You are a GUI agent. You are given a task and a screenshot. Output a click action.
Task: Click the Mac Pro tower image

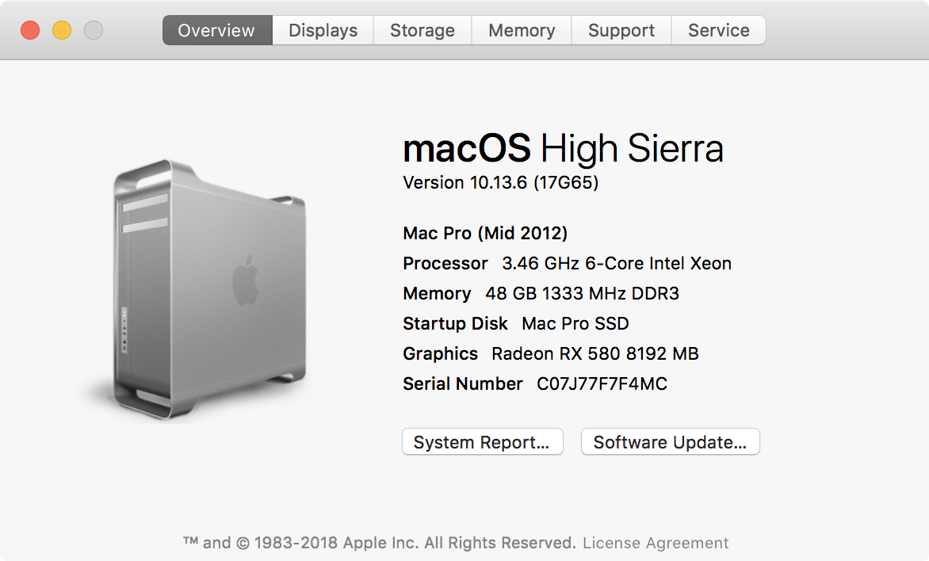209,284
